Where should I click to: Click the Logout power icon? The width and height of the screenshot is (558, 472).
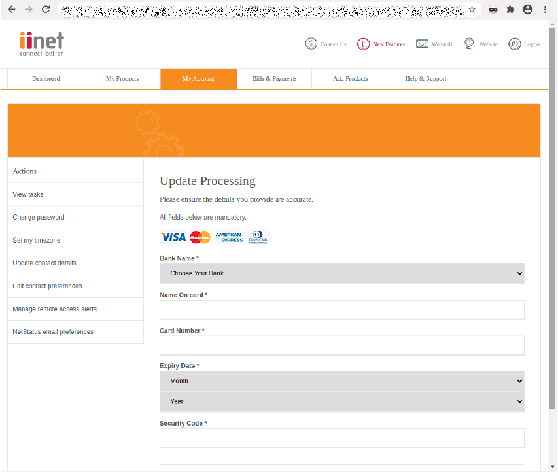(x=516, y=44)
